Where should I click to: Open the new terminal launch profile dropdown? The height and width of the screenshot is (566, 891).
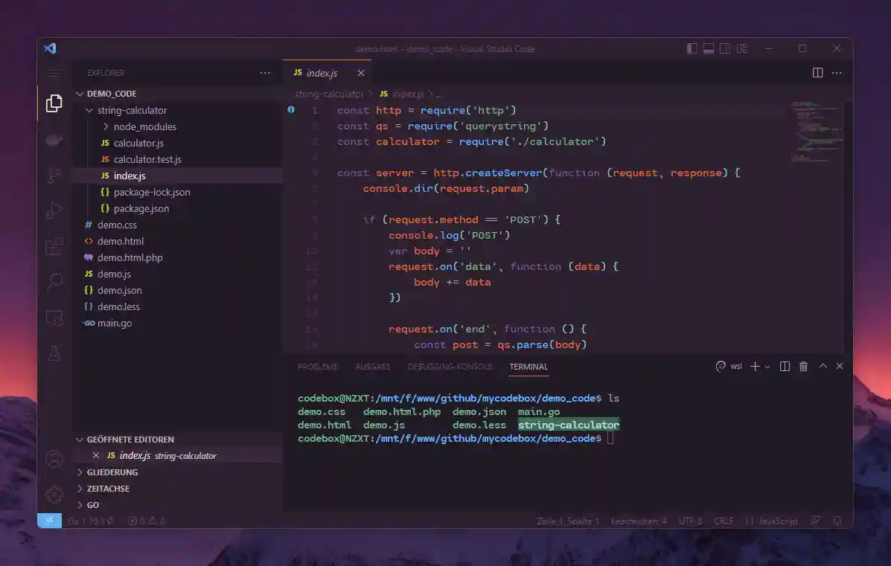click(767, 367)
